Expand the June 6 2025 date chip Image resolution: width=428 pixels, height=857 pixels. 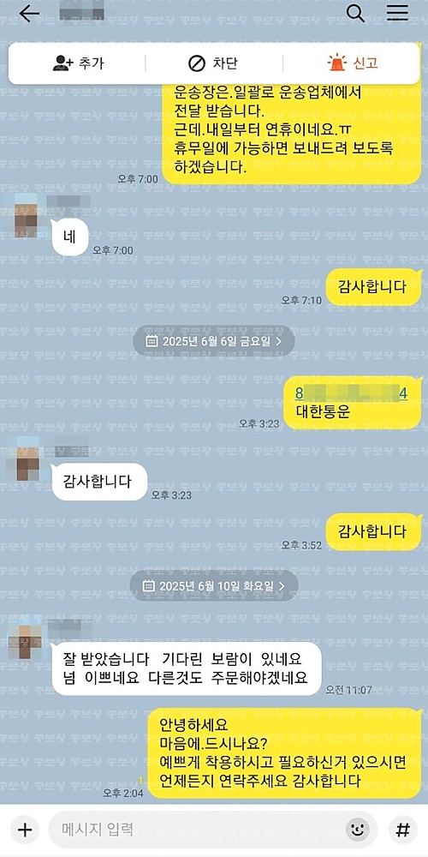click(214, 342)
